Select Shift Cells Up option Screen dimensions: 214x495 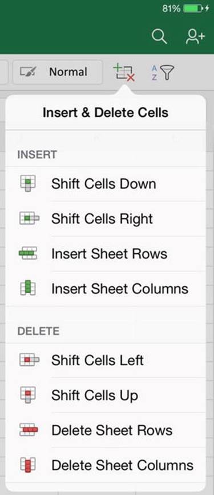[x=106, y=395]
